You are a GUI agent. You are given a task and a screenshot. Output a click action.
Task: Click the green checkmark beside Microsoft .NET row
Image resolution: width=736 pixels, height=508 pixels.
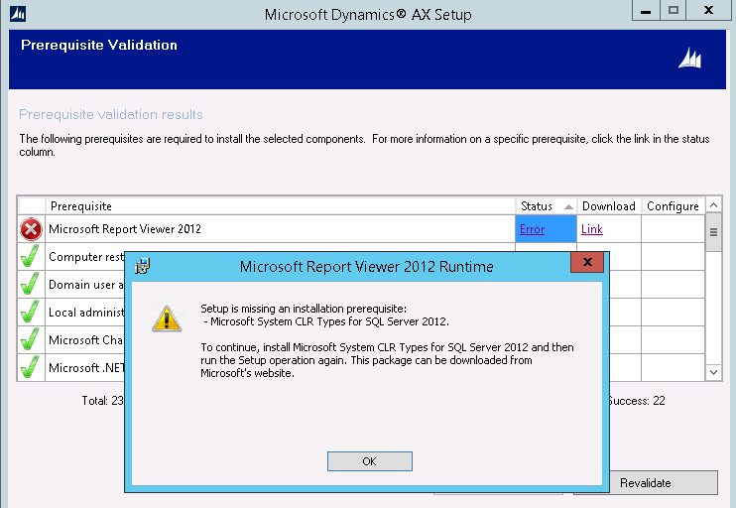point(30,367)
